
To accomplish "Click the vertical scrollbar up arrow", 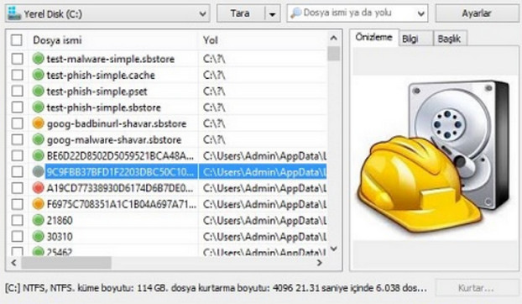I will tap(333, 39).
